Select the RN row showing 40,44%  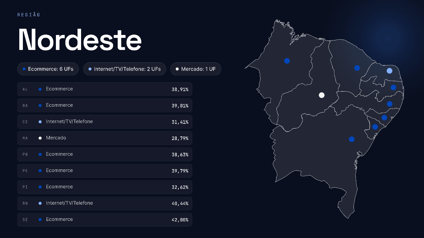105,203
